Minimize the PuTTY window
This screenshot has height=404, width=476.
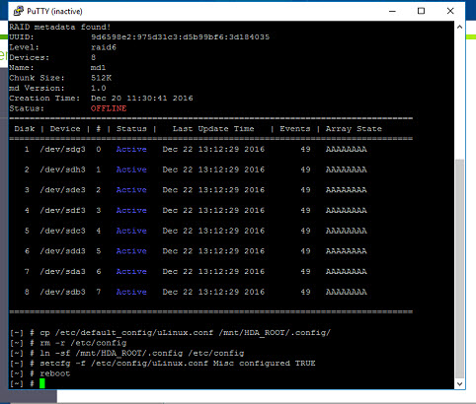tap(392, 11)
